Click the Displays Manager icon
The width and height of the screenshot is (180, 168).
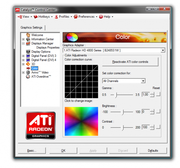28,43
